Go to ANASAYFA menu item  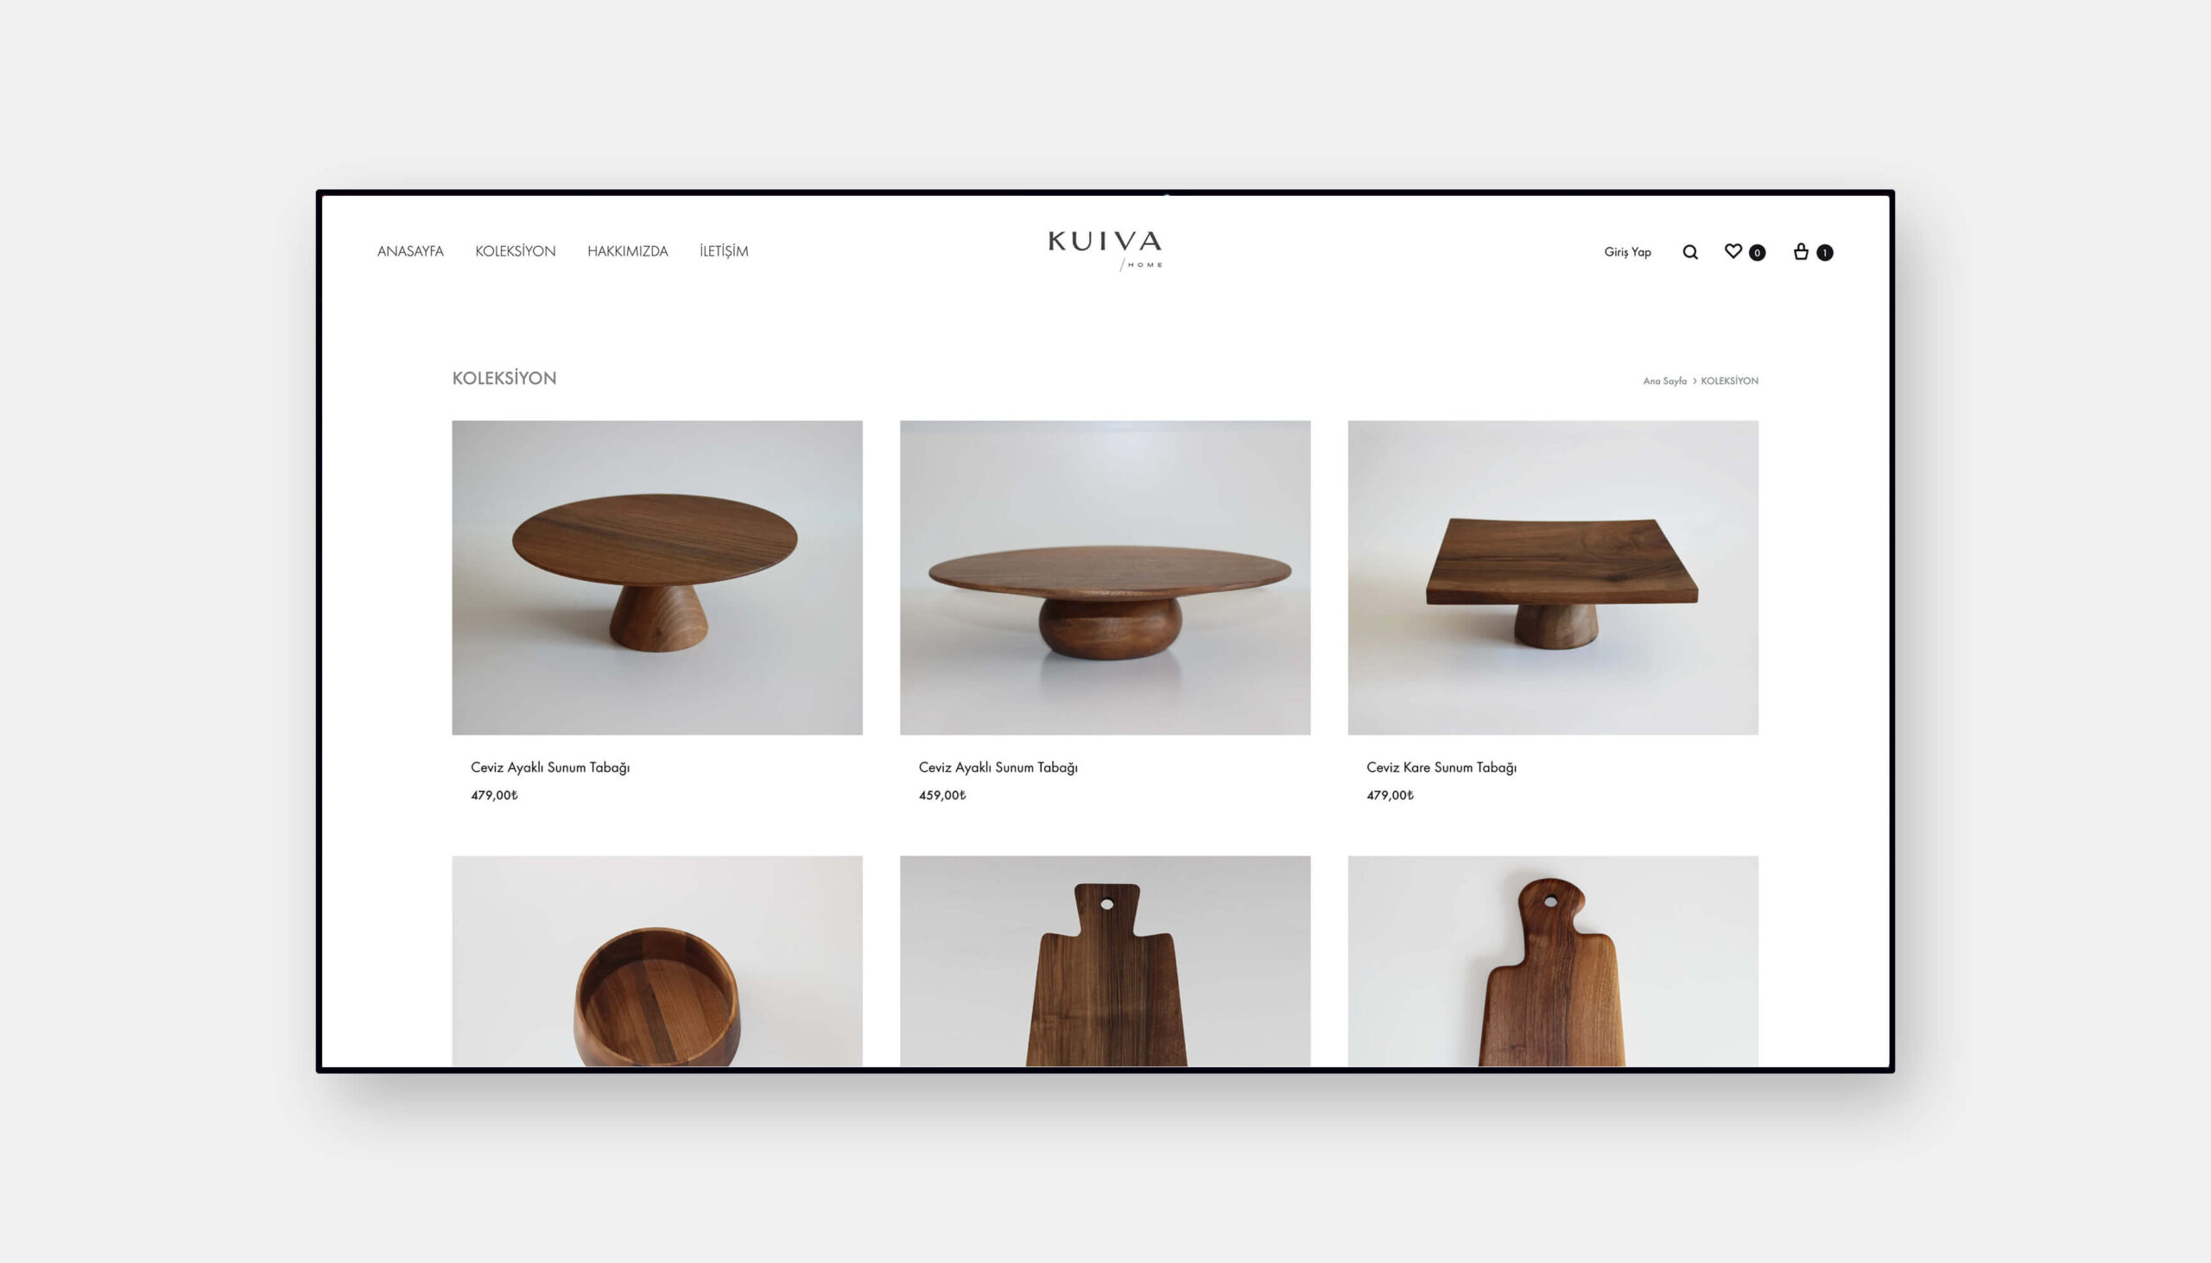click(410, 250)
